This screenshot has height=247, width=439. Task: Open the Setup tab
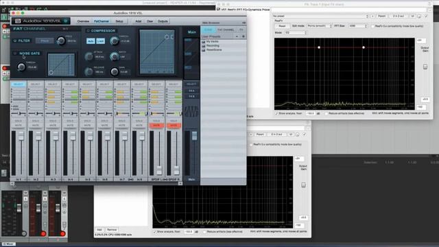pyautogui.click(x=119, y=21)
